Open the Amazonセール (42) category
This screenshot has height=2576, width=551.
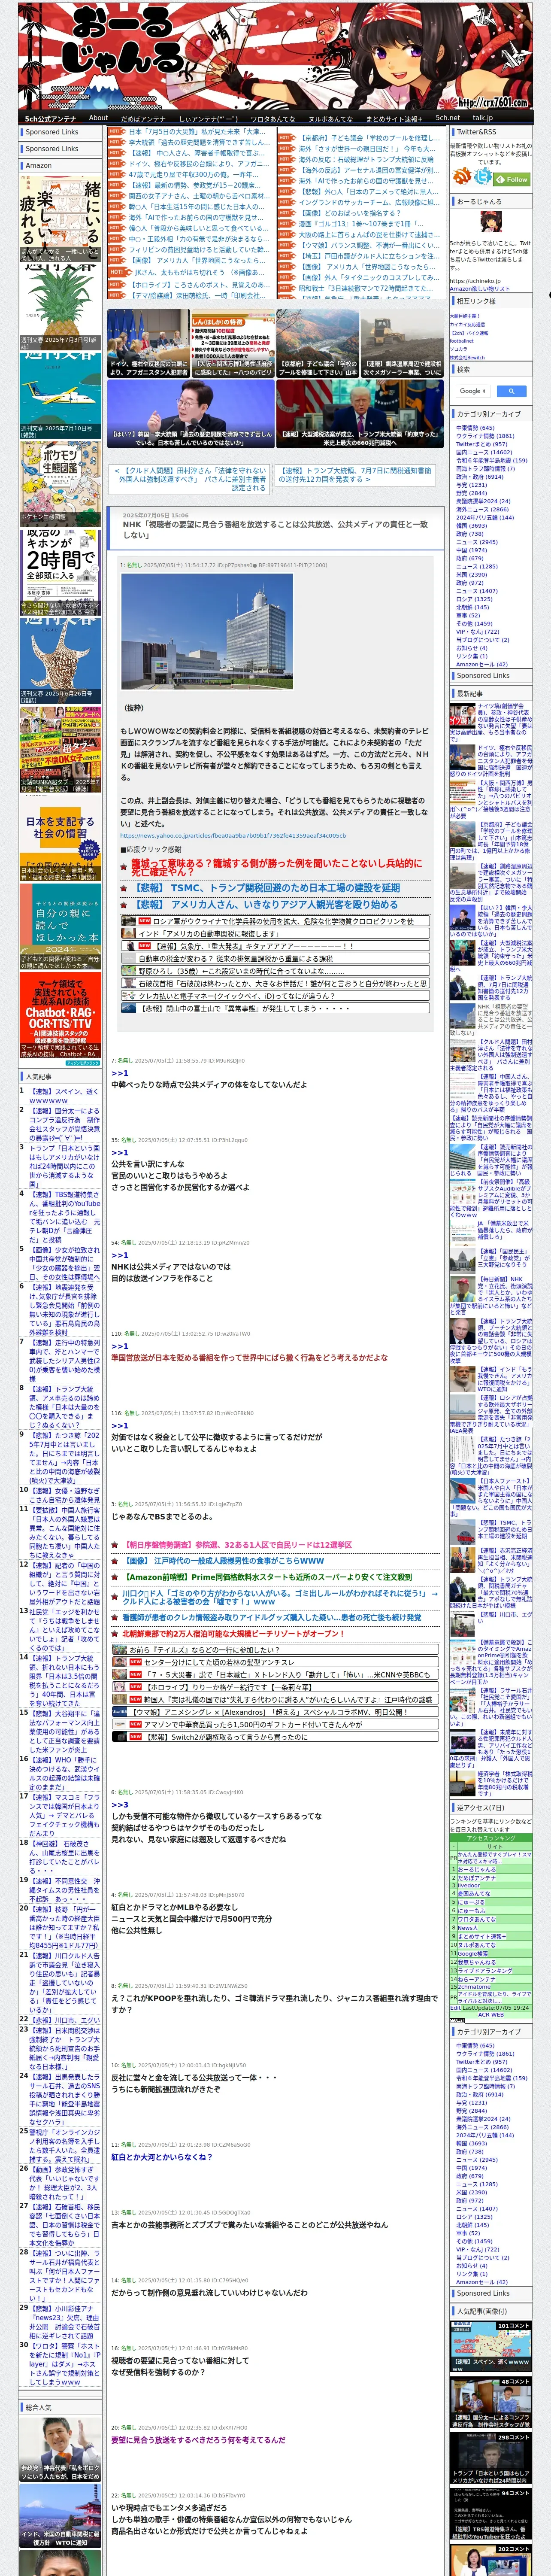coord(482,664)
